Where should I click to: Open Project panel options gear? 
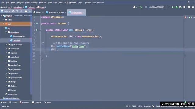click(x=26, y=11)
